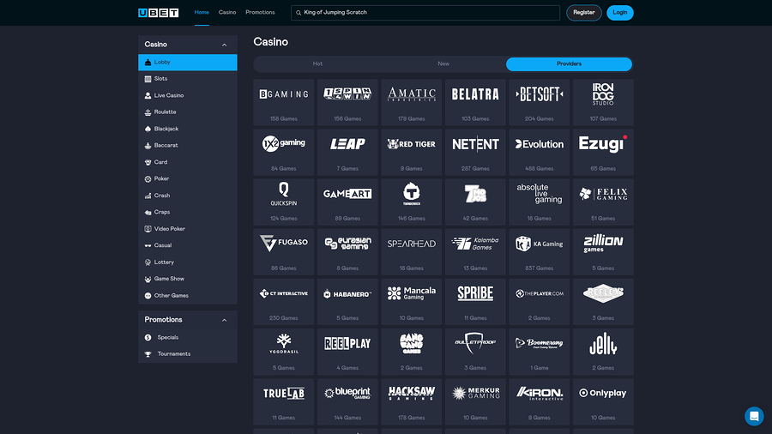Open Live Casino dealer icon
Viewport: 772px width, 434px height.
[x=148, y=95]
